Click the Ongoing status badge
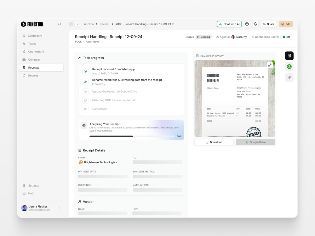The image size is (315, 236). click(x=203, y=37)
